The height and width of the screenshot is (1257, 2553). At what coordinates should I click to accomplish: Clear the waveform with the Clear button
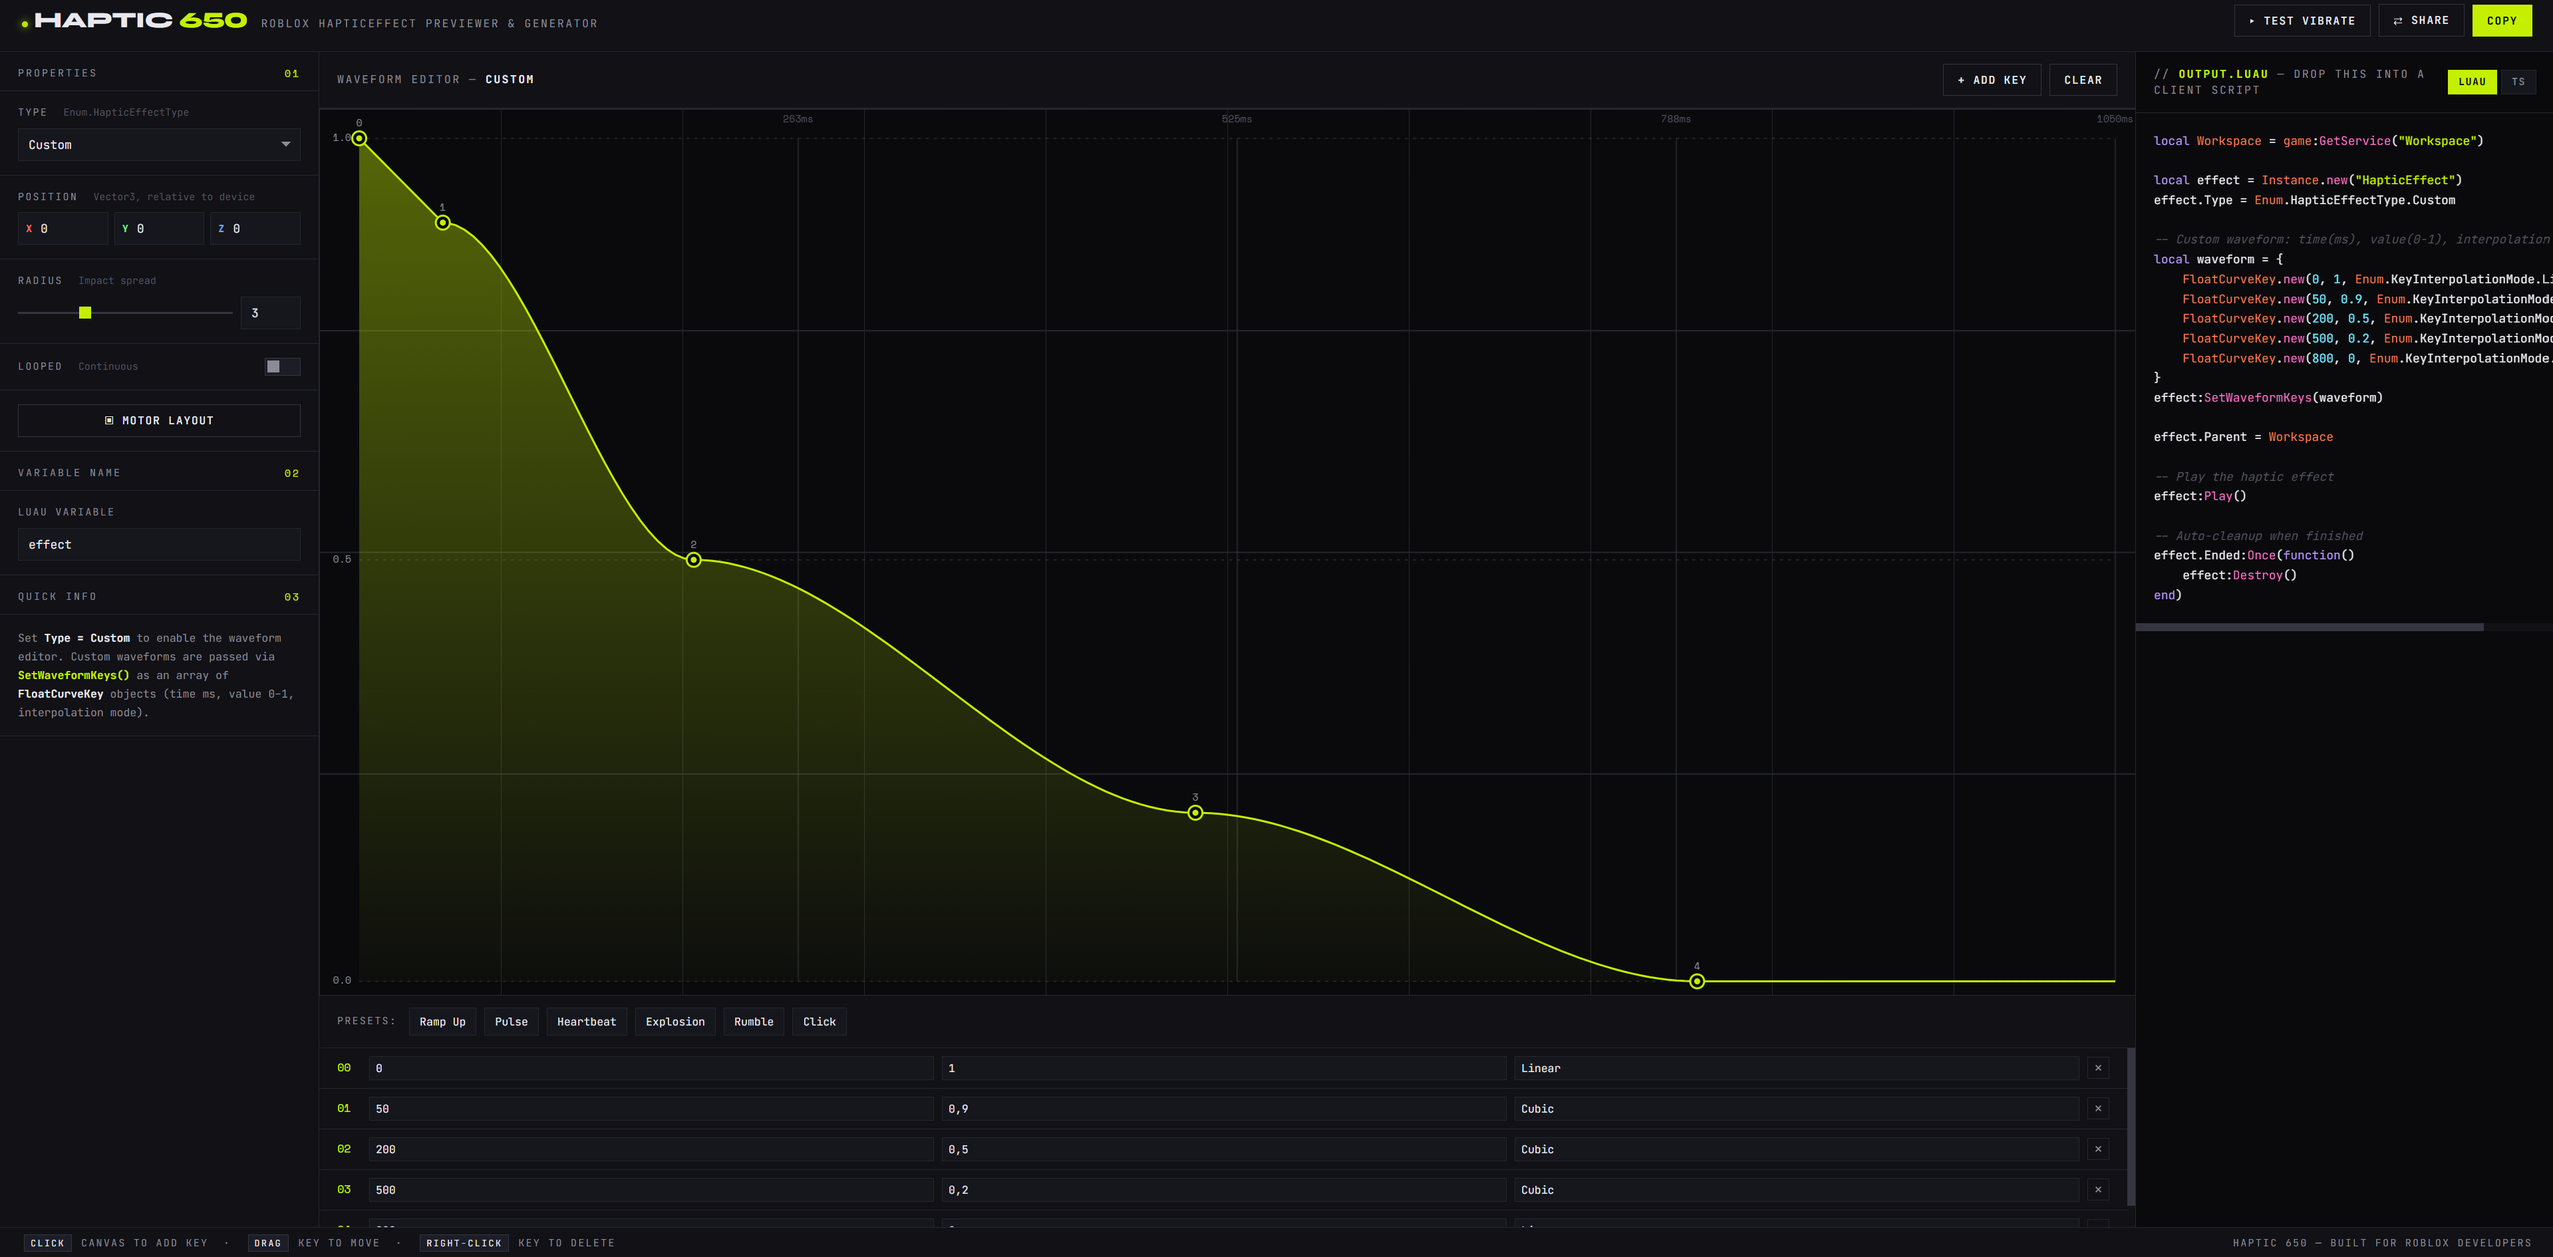[x=2082, y=80]
